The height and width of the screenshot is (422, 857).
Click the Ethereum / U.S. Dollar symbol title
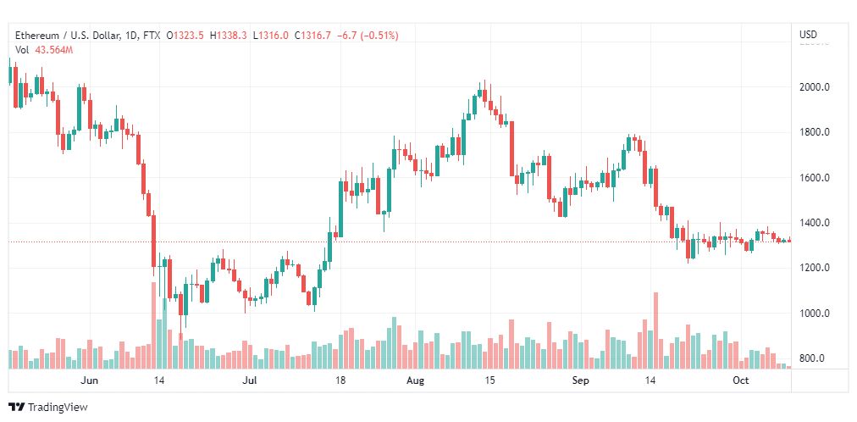pyautogui.click(x=67, y=36)
